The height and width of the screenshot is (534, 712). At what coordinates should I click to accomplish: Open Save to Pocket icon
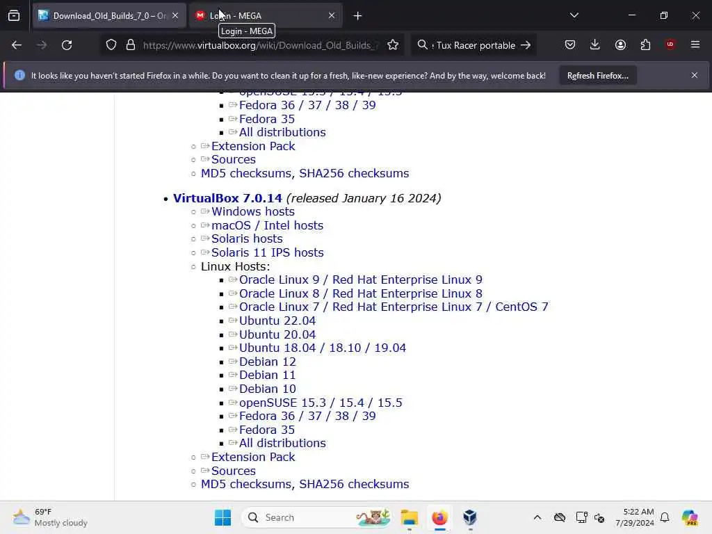pyautogui.click(x=570, y=44)
